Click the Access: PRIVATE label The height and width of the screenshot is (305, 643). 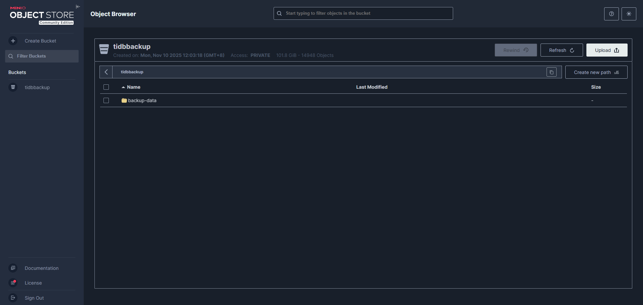click(x=250, y=55)
